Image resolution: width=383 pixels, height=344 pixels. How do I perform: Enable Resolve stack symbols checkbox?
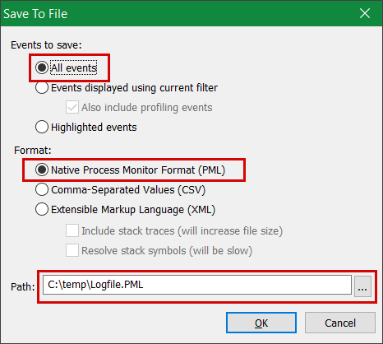[72, 250]
